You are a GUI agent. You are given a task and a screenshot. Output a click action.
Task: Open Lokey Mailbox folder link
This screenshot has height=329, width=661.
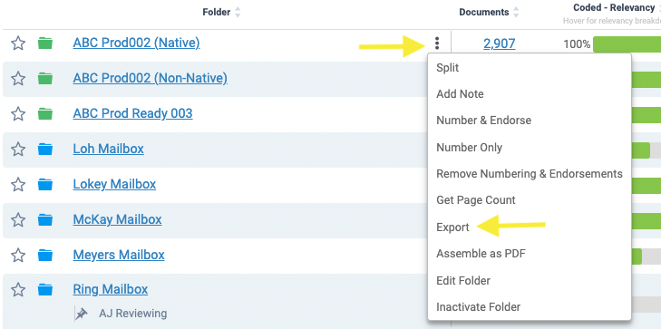(114, 185)
